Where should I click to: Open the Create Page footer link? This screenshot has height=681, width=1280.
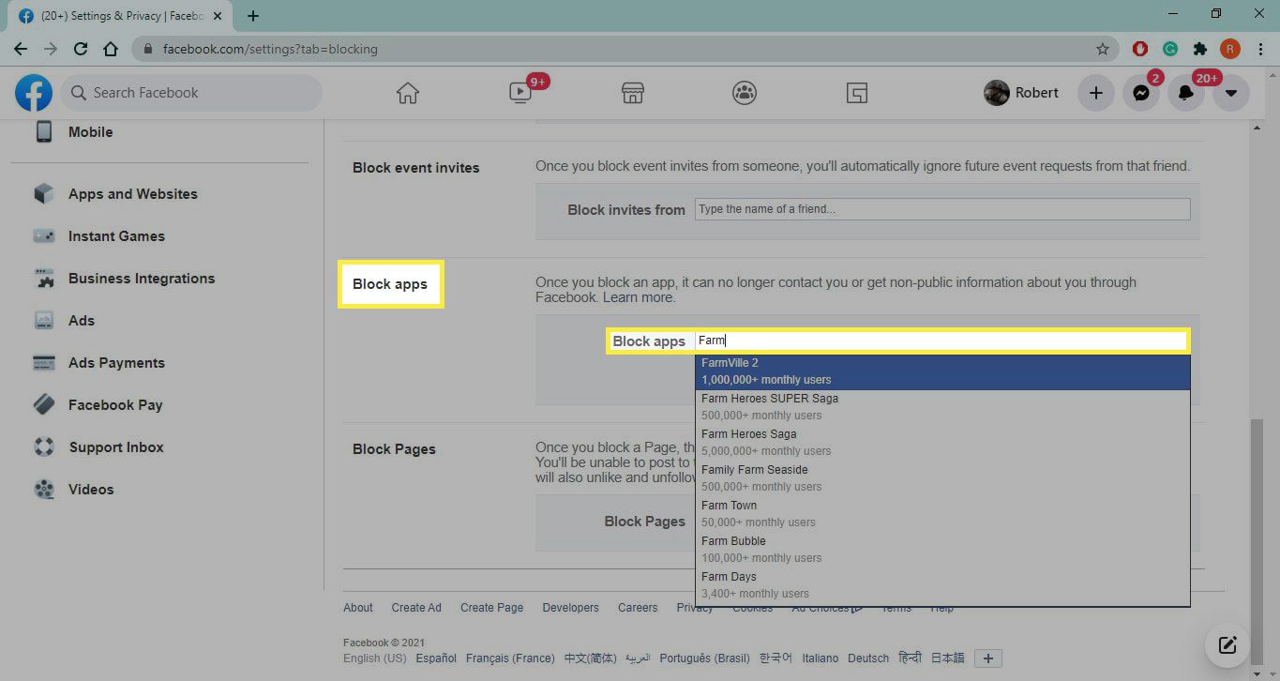coord(491,608)
